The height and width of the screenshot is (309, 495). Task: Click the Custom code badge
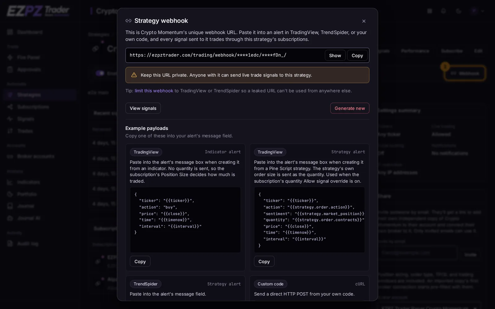[270, 284]
